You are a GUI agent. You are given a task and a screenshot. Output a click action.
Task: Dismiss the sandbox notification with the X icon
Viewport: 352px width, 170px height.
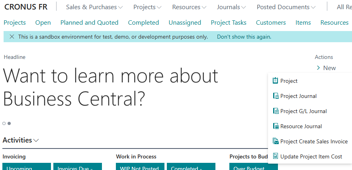click(x=12, y=37)
